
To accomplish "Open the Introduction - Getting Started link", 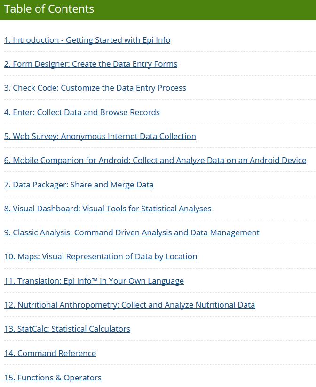I will (x=87, y=40).
